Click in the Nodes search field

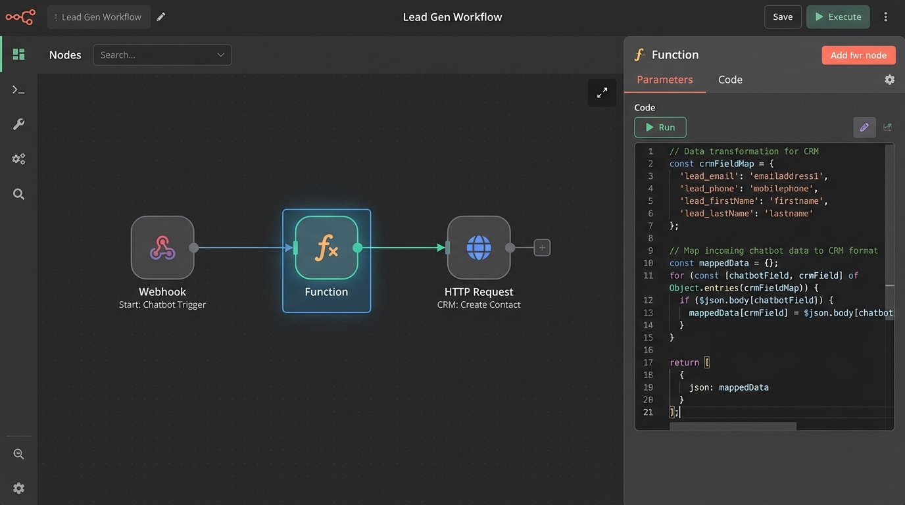pos(155,55)
